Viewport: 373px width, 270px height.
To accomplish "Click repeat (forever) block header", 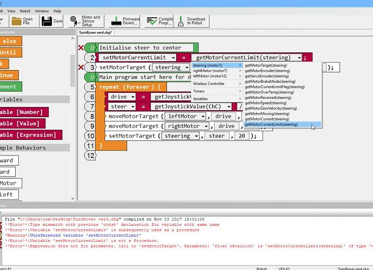I will [x=131, y=87].
